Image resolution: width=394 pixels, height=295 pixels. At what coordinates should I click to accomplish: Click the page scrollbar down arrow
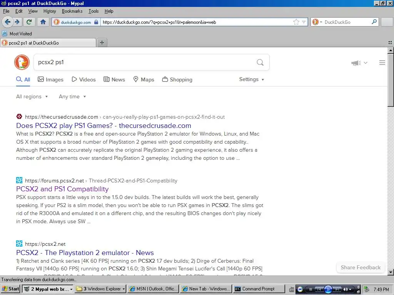point(391,272)
